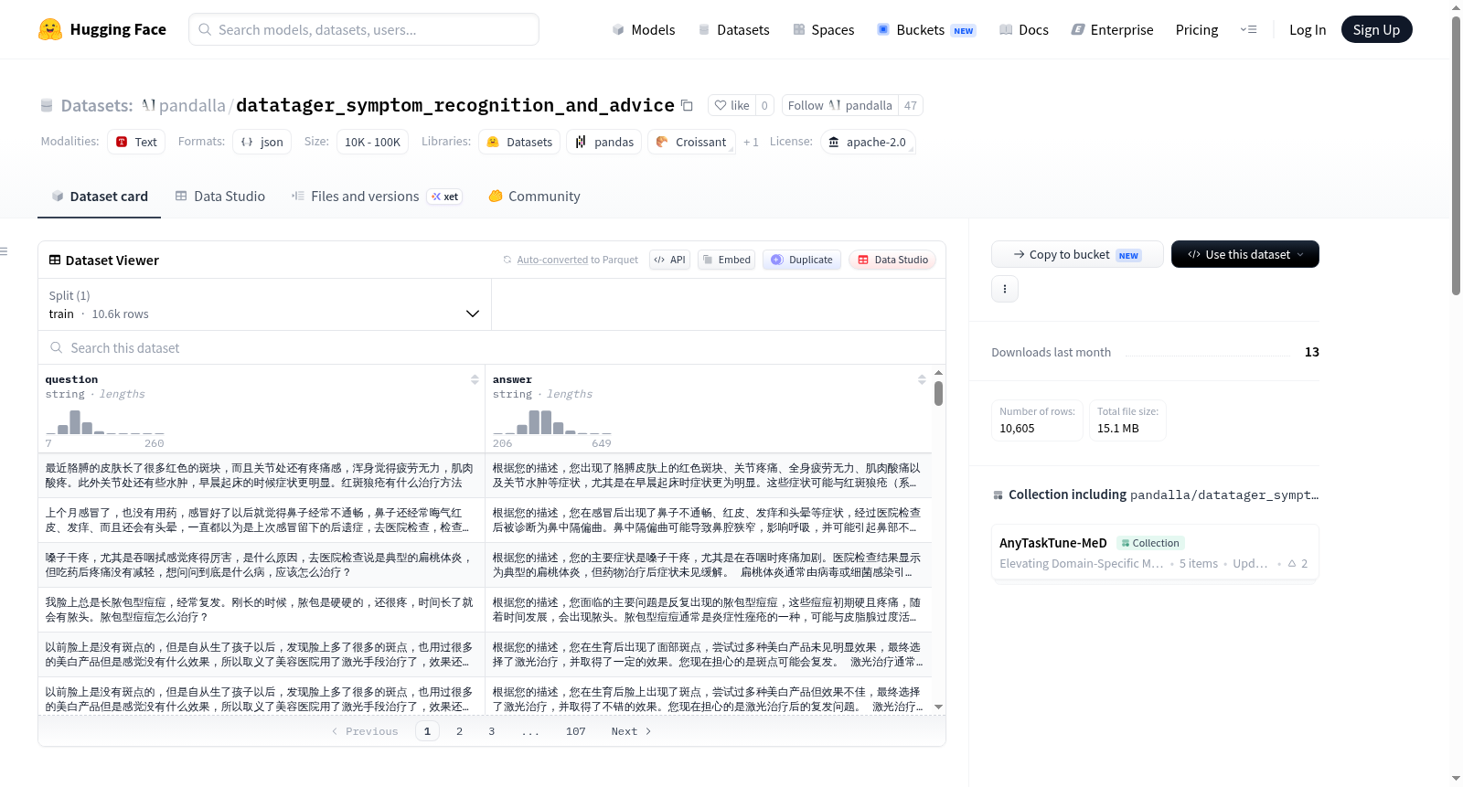The width and height of the screenshot is (1463, 787).
Task: Click the answer lengths histogram
Action: click(552, 422)
